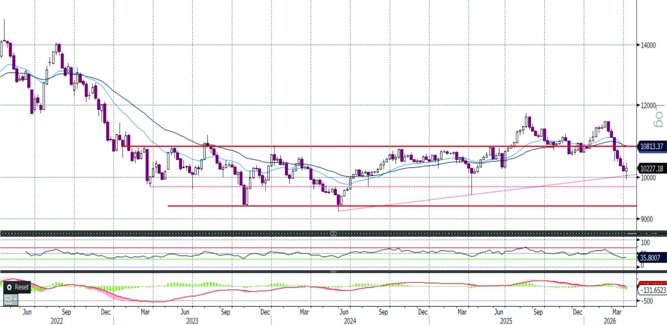Screen dimensions: 667x325
Task: Click the 2024 year label on time axis
Action: click(x=350, y=321)
